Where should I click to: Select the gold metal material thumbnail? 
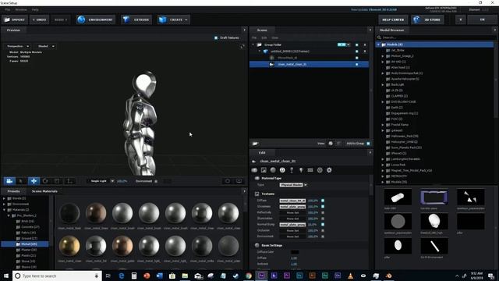pos(69,246)
